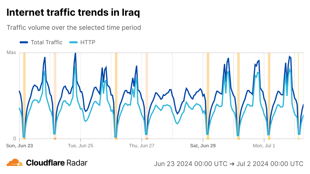Click the date range text at bottom right

pos(228,164)
